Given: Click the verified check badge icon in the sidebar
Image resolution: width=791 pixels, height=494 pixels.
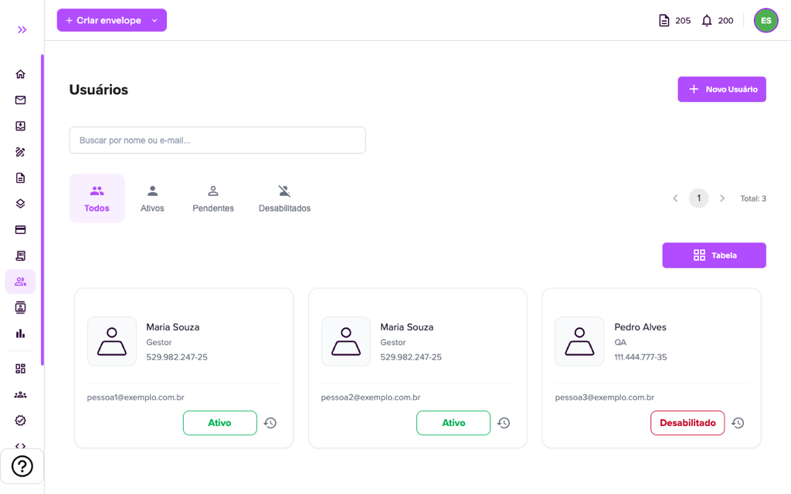Looking at the screenshot, I should (x=20, y=421).
